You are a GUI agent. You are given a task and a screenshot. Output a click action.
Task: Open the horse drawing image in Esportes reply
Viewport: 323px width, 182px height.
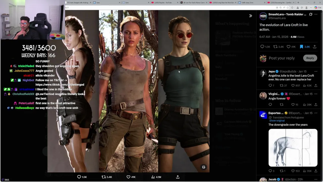coord(293,148)
